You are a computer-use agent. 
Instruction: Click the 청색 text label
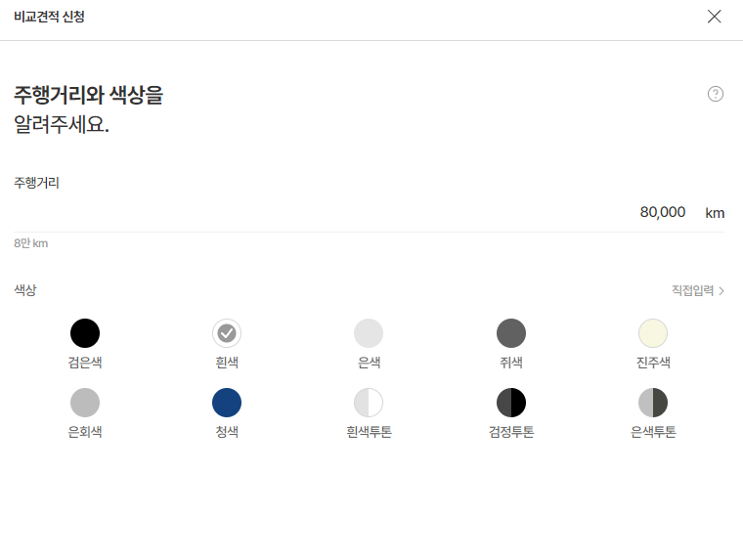tap(227, 432)
